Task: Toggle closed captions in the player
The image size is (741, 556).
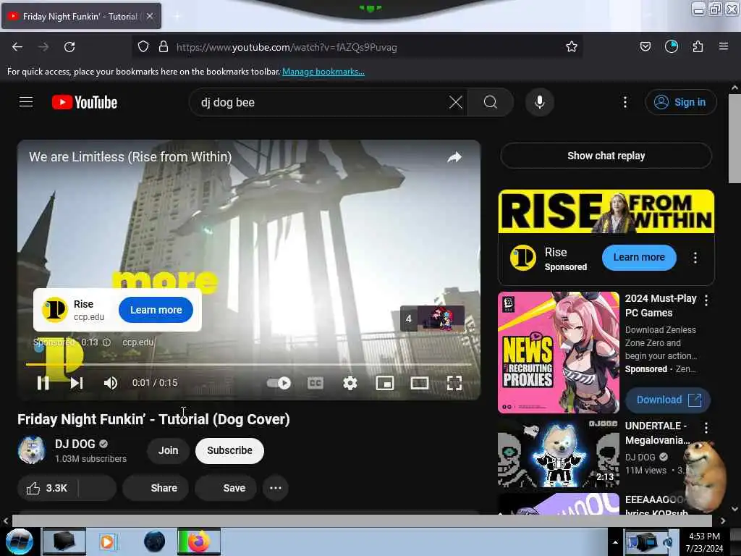Action: [x=316, y=383]
